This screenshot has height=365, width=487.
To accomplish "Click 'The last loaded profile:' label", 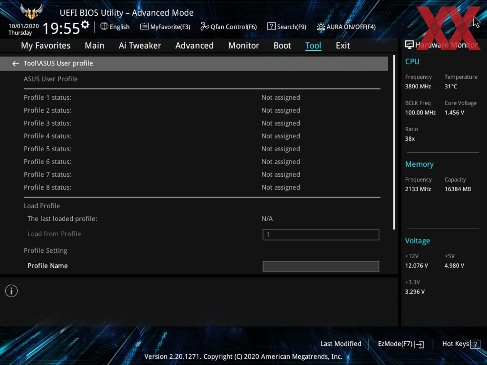I will 62,219.
